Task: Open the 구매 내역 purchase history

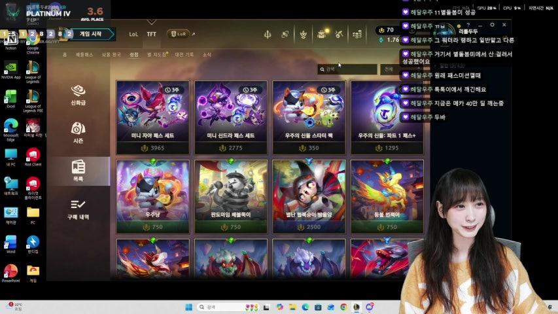Action: coord(78,209)
